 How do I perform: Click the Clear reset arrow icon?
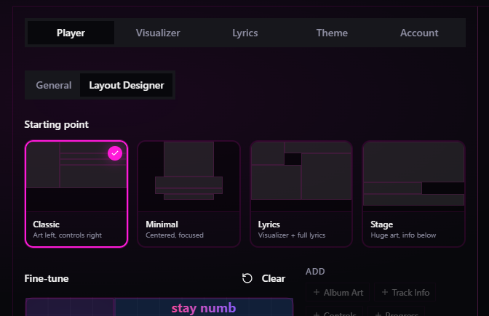pos(247,278)
